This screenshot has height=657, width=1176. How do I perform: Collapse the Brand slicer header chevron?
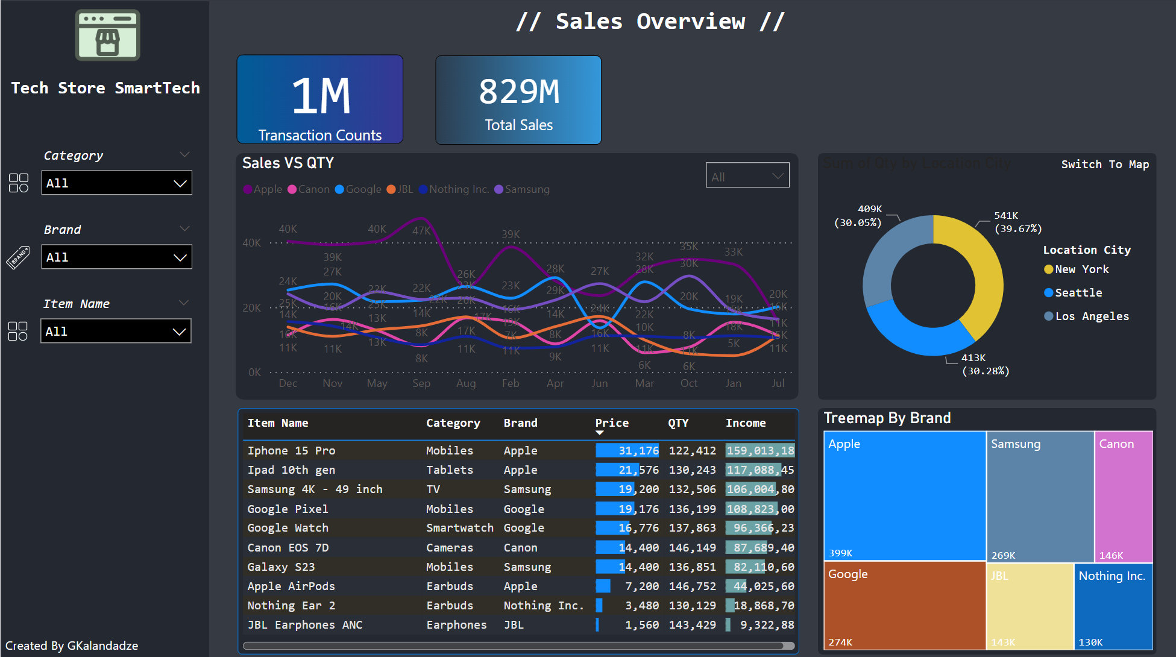[x=184, y=228]
